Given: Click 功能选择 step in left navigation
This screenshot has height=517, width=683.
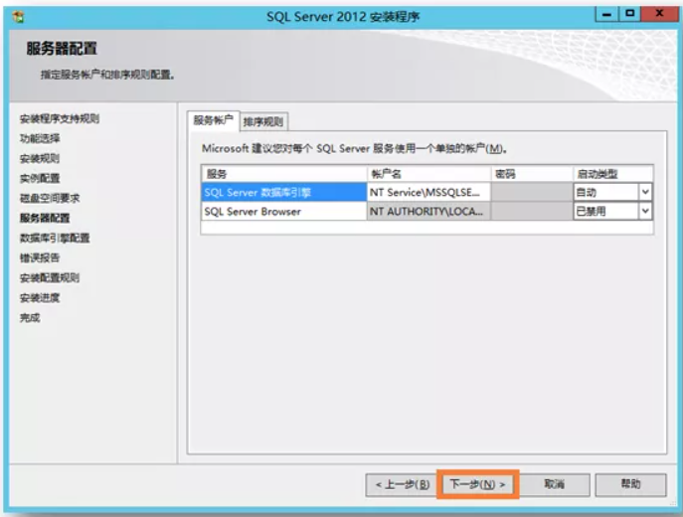Looking at the screenshot, I should (40, 138).
